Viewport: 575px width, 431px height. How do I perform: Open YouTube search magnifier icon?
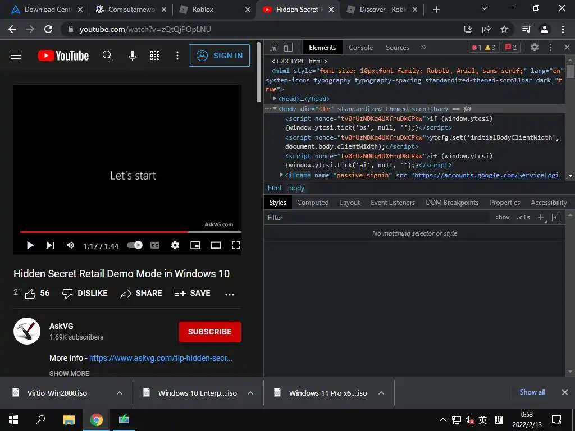(107, 56)
